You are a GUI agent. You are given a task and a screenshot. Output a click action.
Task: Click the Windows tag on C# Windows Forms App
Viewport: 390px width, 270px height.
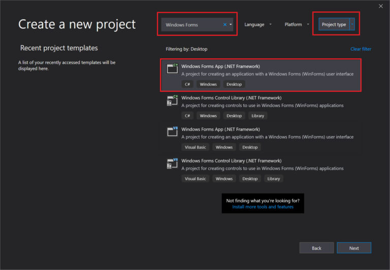pyautogui.click(x=208, y=85)
